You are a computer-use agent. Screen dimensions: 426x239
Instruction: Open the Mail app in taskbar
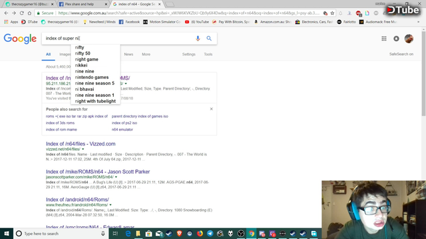pyautogui.click(x=159, y=234)
